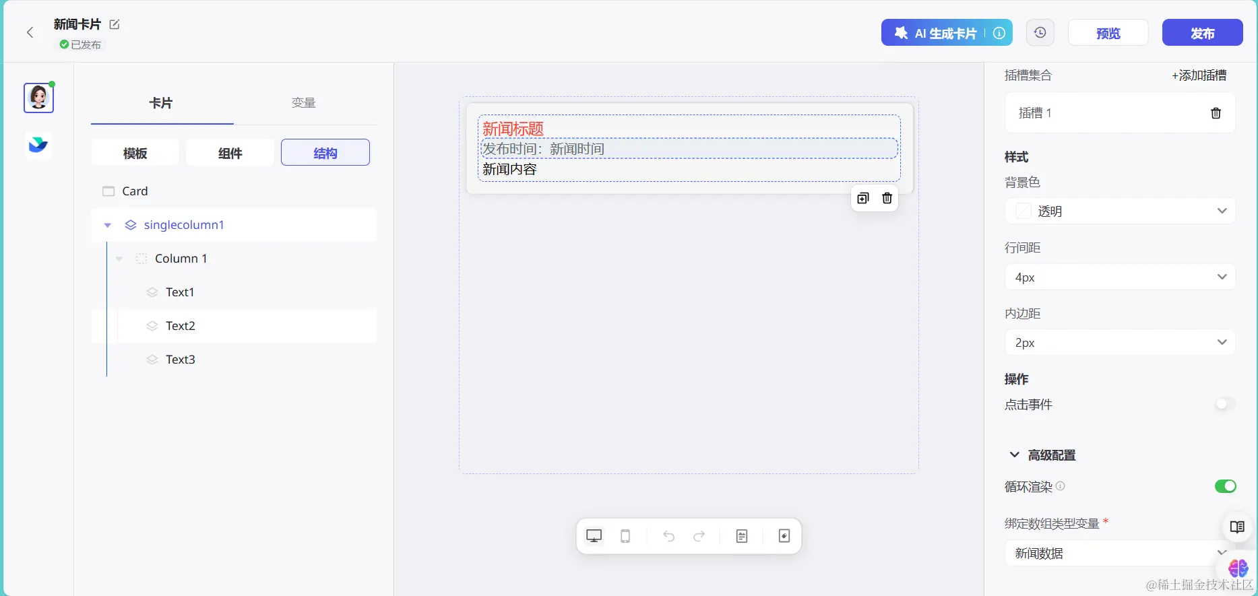Open the blue bird app icon in the sidebar
Viewport: 1258px width, 596px height.
point(38,144)
